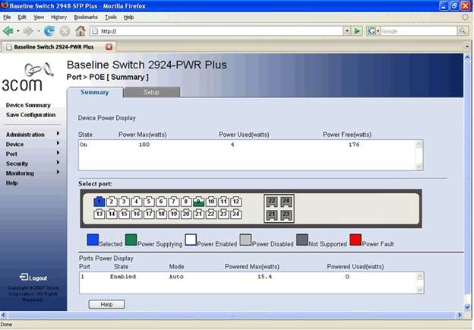Select port 5 on the switch diagram
Screen dimensions: 474x330
[149, 201]
